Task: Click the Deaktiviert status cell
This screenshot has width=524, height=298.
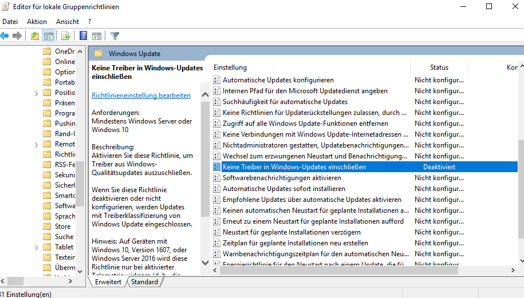Action: pos(439,167)
